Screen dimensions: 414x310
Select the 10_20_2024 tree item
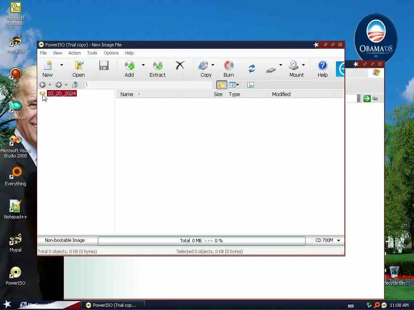61,93
